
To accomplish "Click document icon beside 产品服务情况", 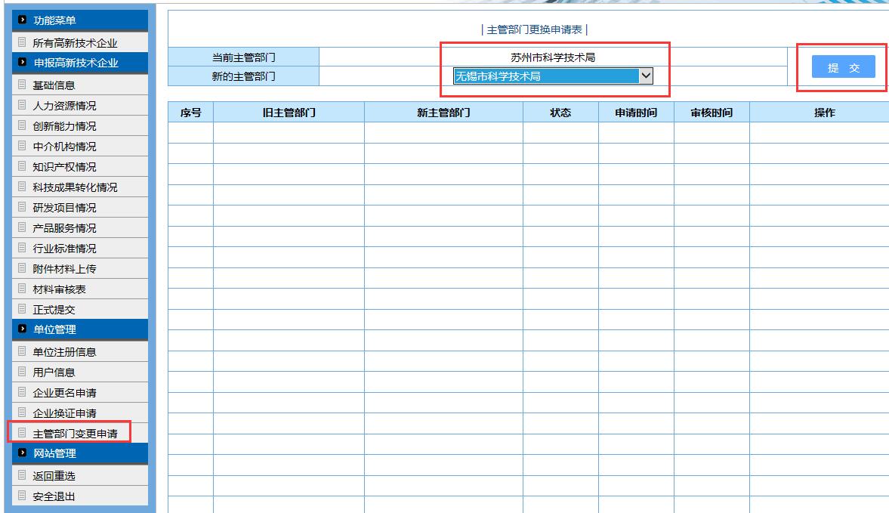I will click(x=22, y=227).
